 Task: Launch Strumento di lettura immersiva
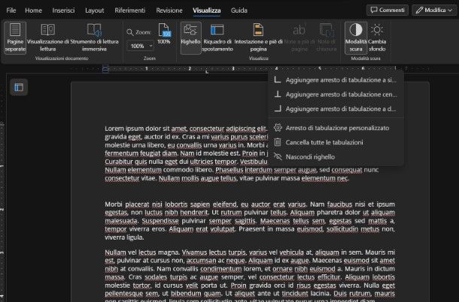pos(94,38)
